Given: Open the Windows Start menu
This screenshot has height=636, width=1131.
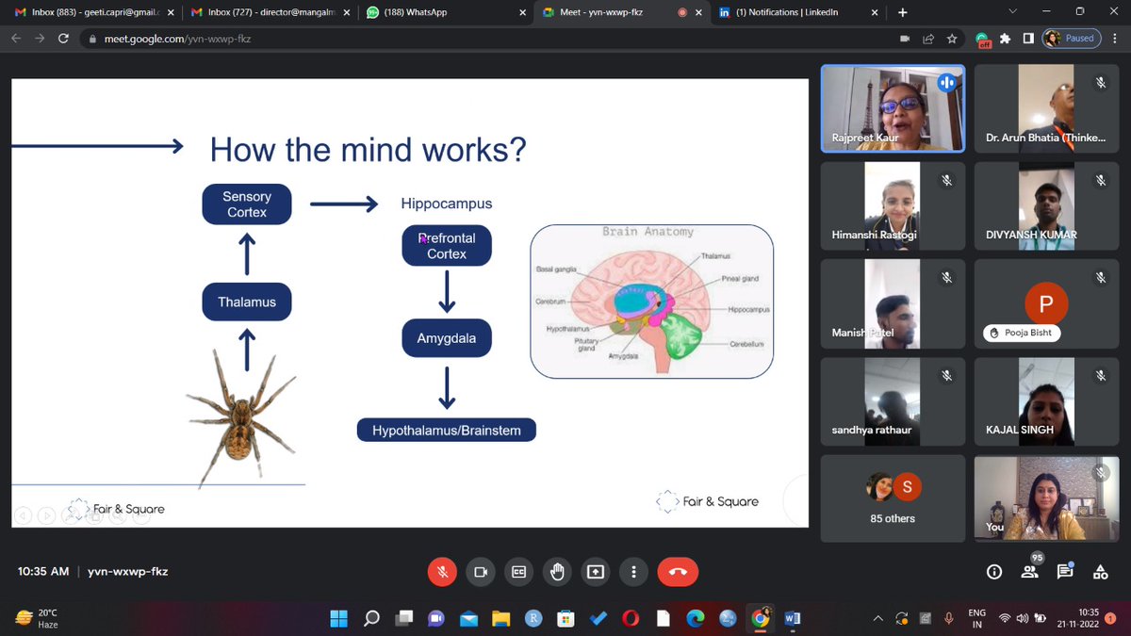Looking at the screenshot, I should (337, 618).
